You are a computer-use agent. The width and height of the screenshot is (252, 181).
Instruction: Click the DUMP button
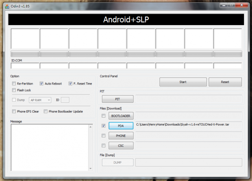point(118,163)
